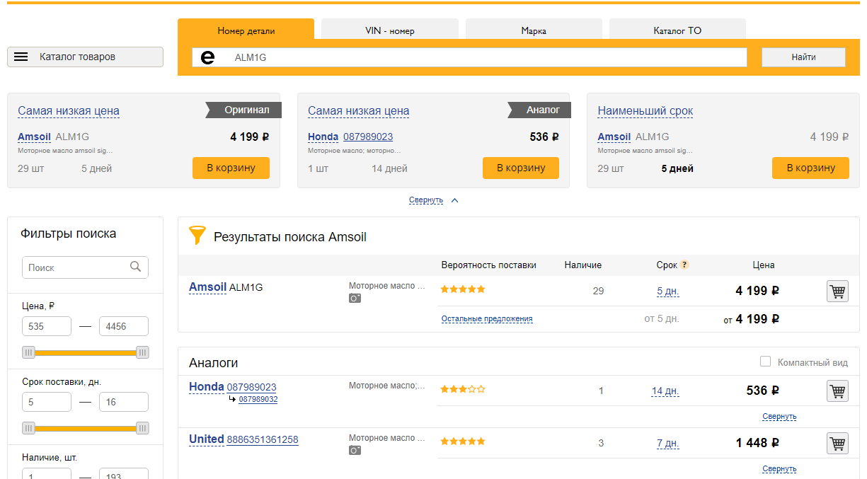Toggle the Компактный вид checkbox
Viewport: 867px width, 479px height.
(x=765, y=362)
